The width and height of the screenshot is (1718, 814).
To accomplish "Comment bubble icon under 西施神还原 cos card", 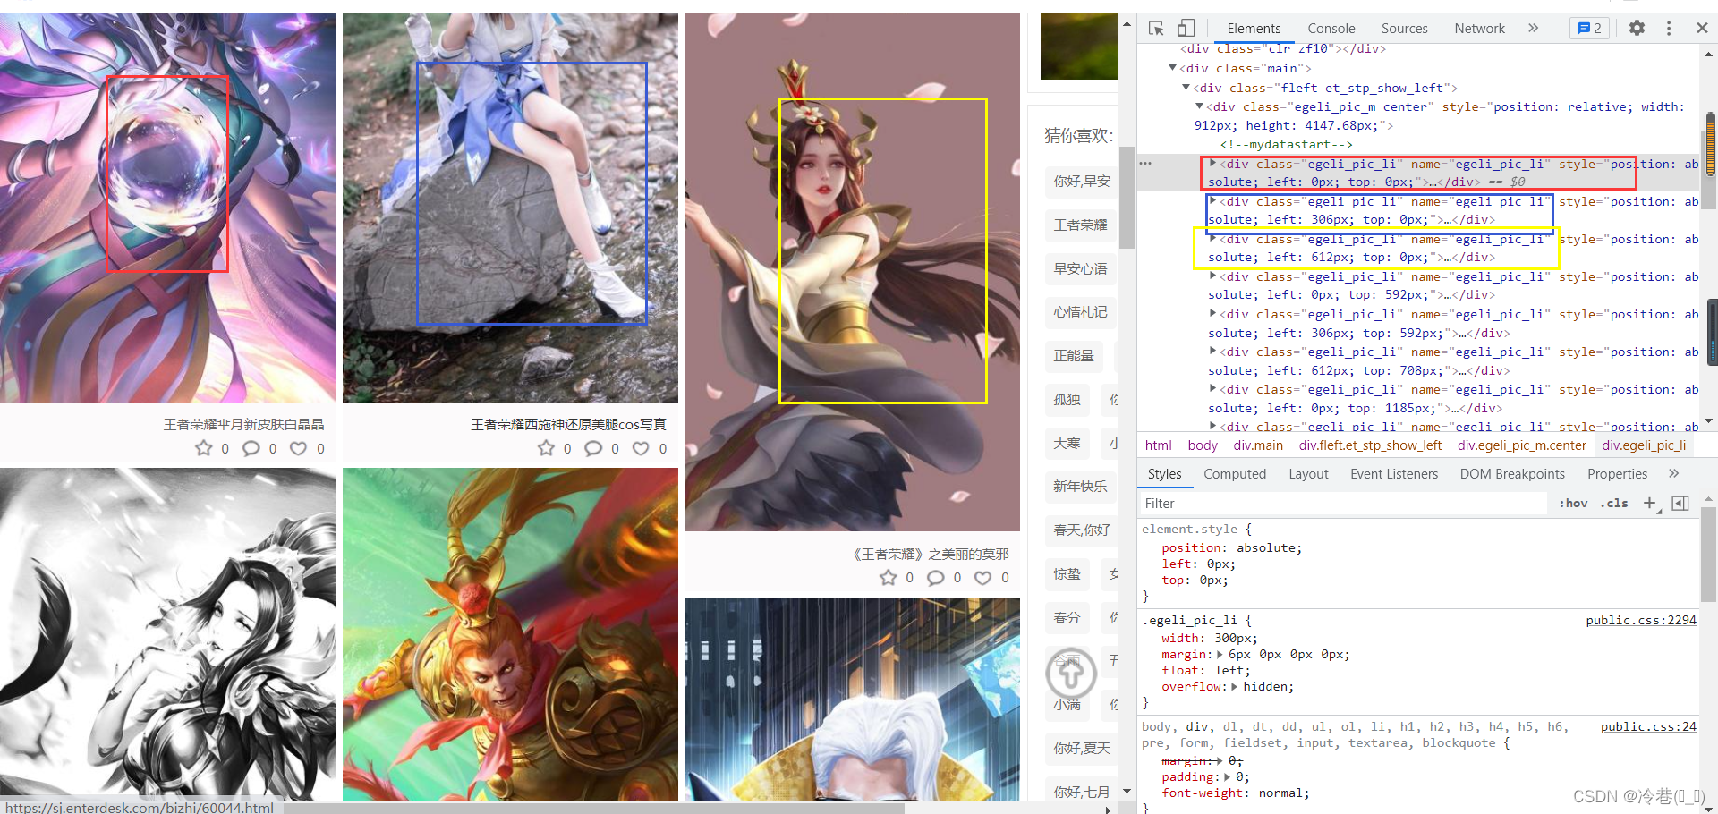I will 593,448.
